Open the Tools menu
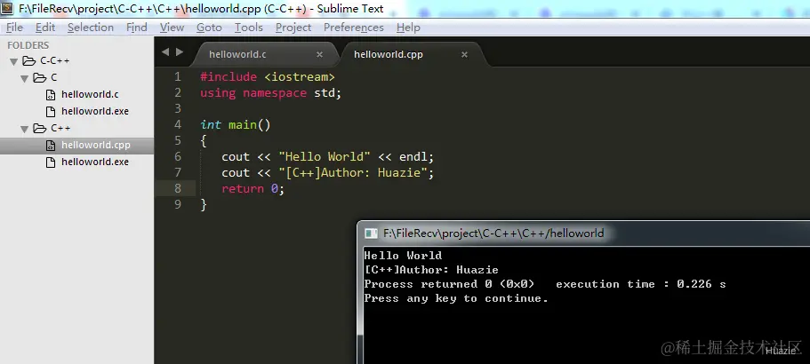Screen dimensions: 810x364 click(x=248, y=28)
